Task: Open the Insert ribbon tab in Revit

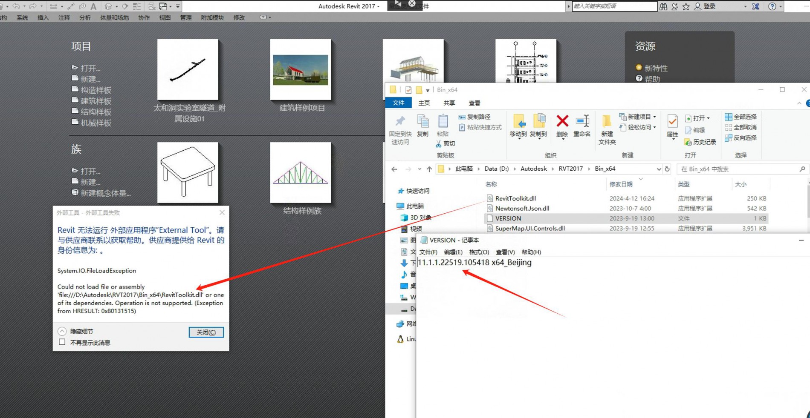Action: (x=43, y=17)
